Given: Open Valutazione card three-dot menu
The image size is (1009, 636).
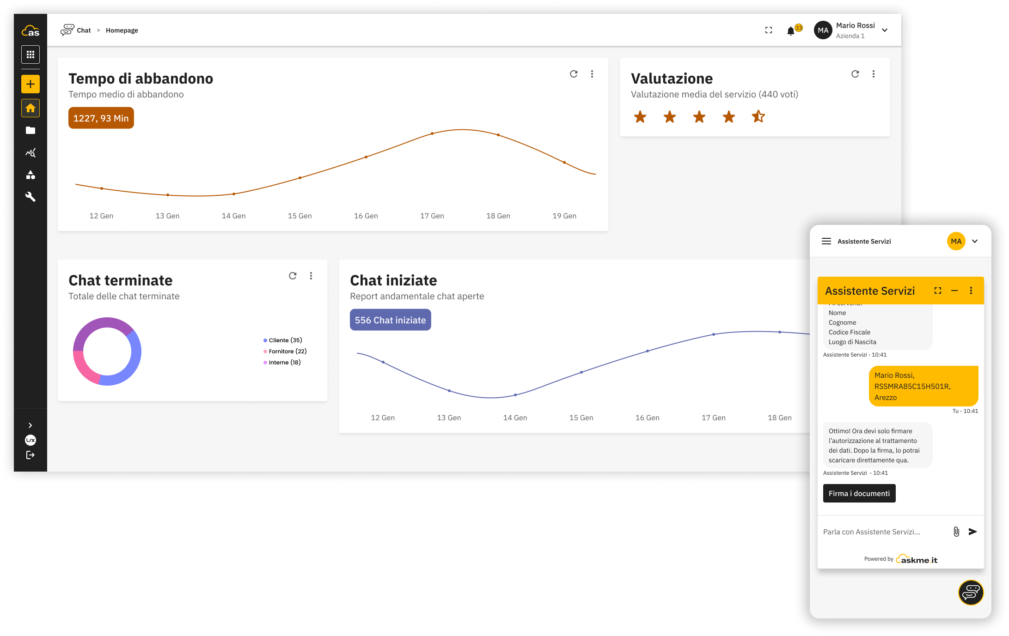Looking at the screenshot, I should (874, 74).
